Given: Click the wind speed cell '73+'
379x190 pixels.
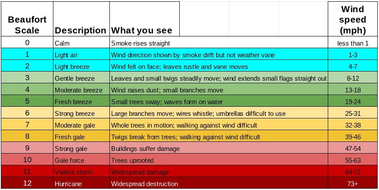Looking at the screenshot, I should pyautogui.click(x=353, y=184).
